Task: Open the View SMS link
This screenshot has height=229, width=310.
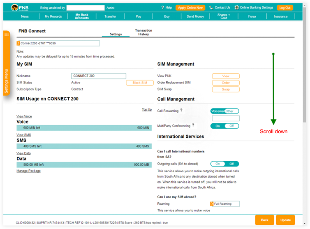Action: pyautogui.click(x=24, y=135)
